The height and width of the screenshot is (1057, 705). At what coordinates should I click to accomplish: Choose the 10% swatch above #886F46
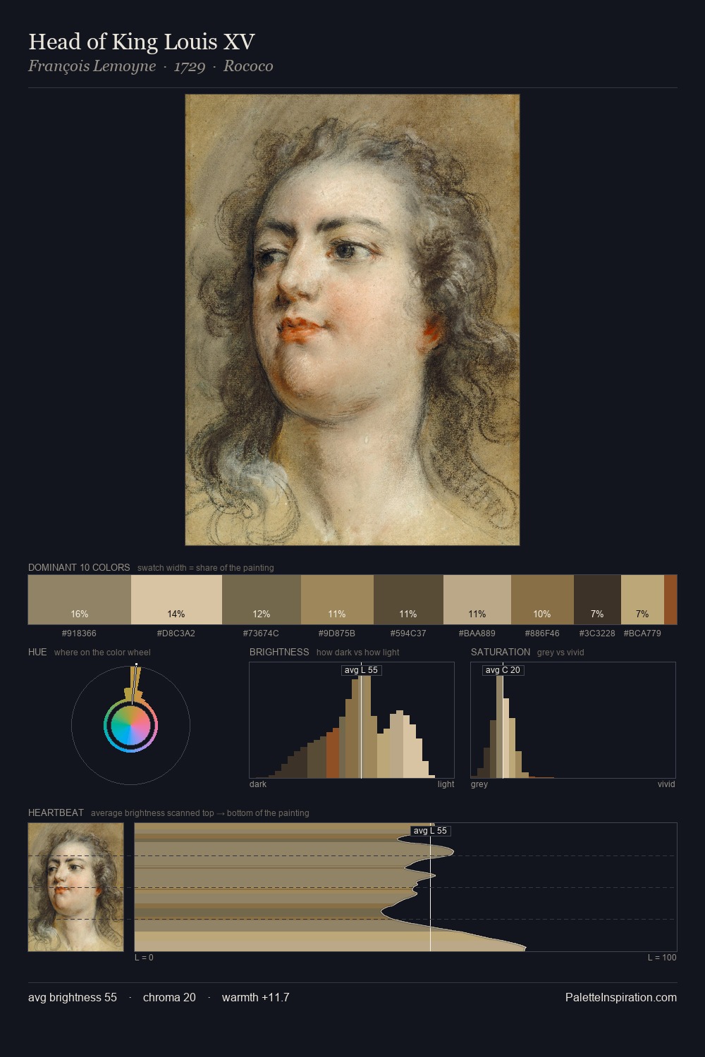coord(542,600)
